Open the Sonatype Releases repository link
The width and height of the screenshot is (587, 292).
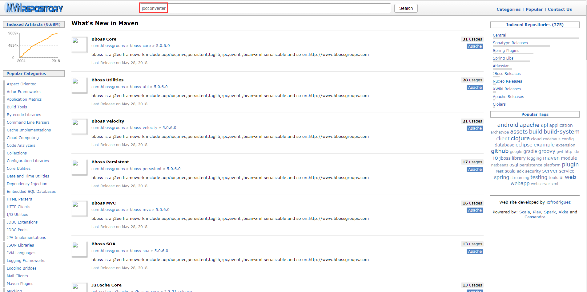tap(510, 43)
